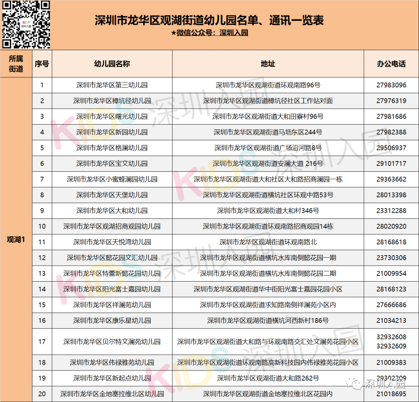The height and width of the screenshot is (402, 419).
Task: Click 深圳市龙华区曙光幼儿园 name cell
Action: pyautogui.click(x=112, y=117)
